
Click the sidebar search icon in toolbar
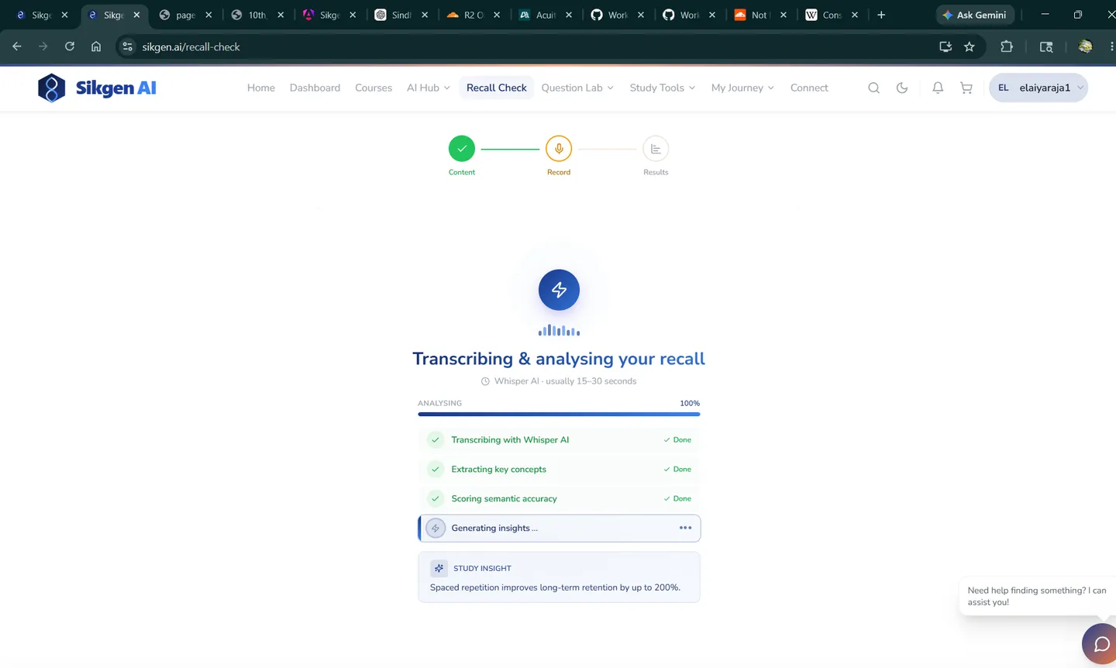pyautogui.click(x=1046, y=46)
